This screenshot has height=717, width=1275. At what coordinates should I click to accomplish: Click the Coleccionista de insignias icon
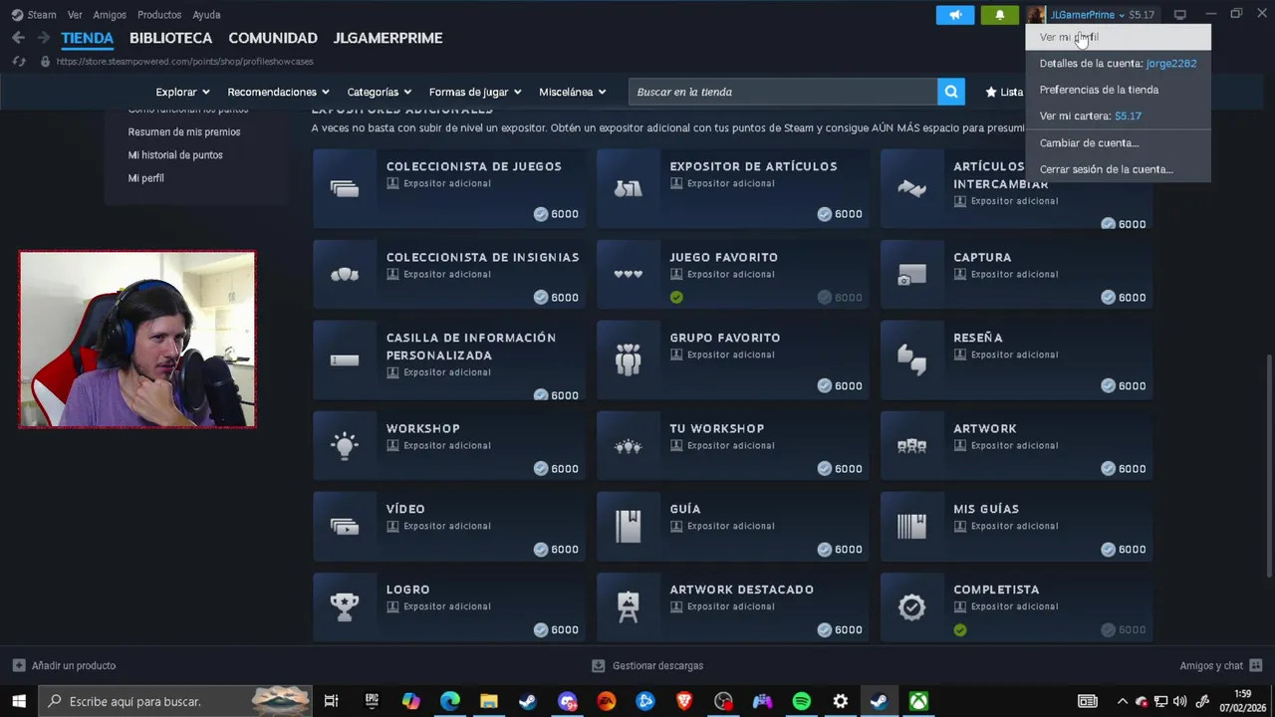(345, 274)
